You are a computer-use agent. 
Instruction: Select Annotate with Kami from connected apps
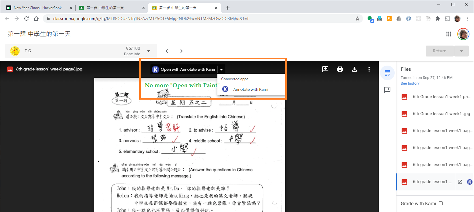tap(251, 89)
